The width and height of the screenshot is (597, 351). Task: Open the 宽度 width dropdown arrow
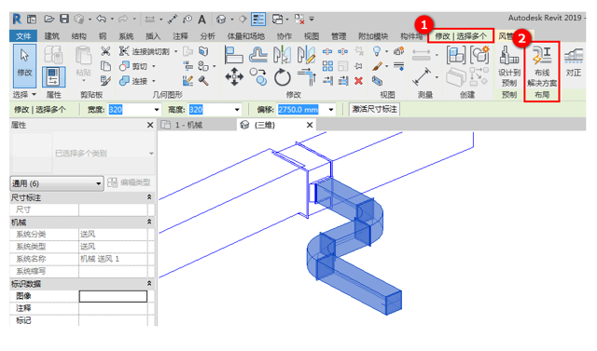(x=157, y=110)
